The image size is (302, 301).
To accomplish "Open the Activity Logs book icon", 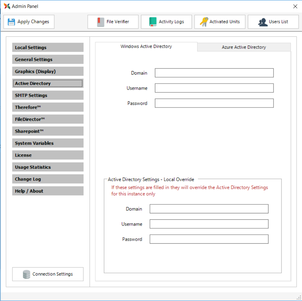I will [153, 22].
